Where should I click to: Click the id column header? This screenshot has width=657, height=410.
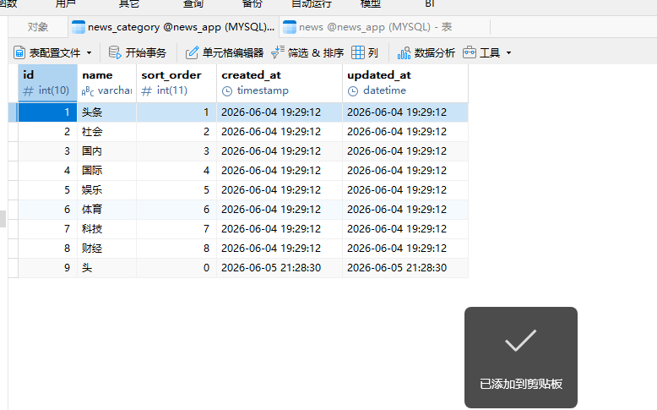click(x=48, y=83)
